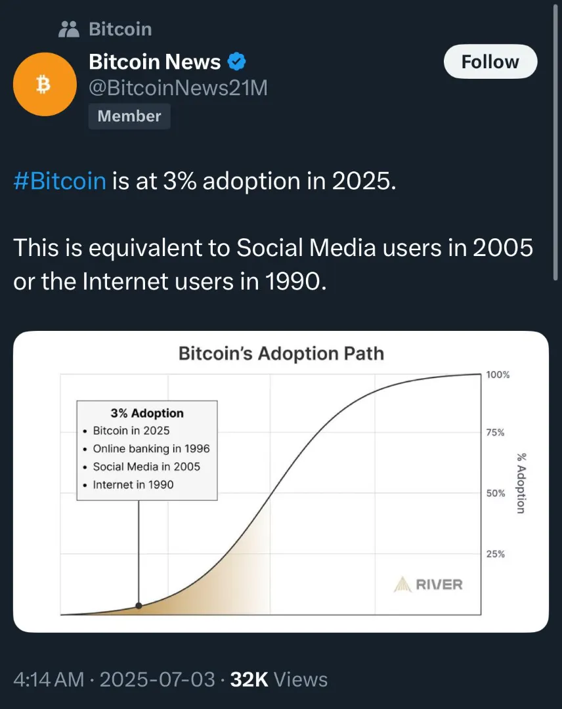
Task: Click the 3% adoption dot marker
Action: point(139,605)
